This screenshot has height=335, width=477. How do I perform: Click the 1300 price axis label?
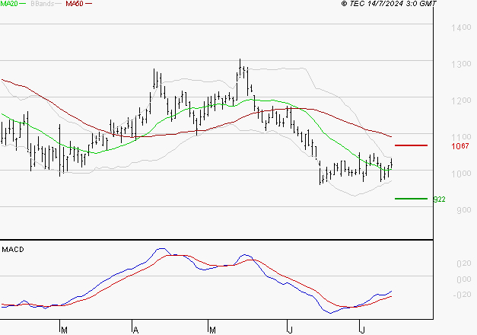[461, 64]
